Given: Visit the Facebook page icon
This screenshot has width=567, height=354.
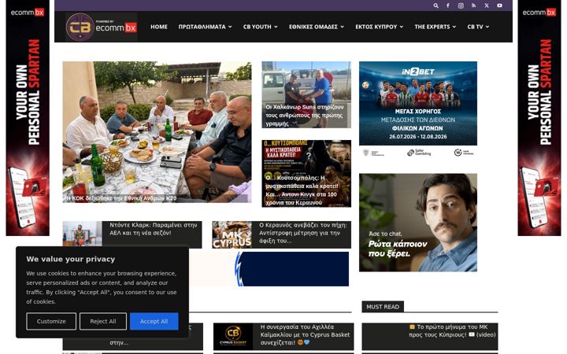Looking at the screenshot, I should [x=448, y=6].
